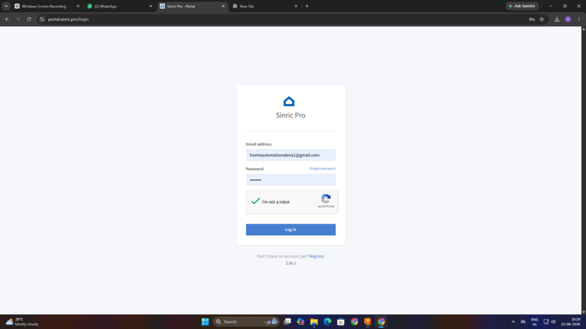This screenshot has width=586, height=329.
Task: Open Microsoft Store from the taskbar
Action: (x=341, y=322)
